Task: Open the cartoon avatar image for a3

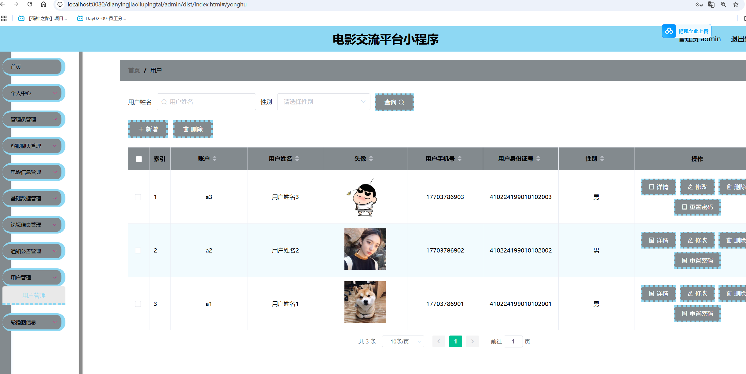Action: 365,197
